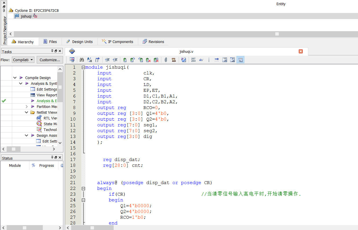358x230 pixels.
Task: Toggle a bookmark in the editor toolbar
Action: pos(124,60)
